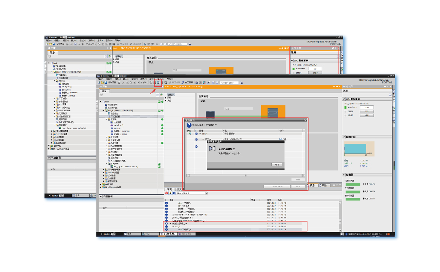
Task: Click Save project icon in front toolbar
Action: (106, 83)
